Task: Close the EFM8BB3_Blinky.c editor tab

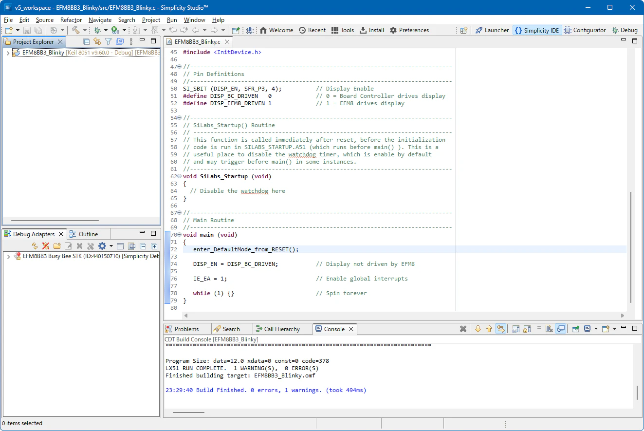Action: 226,42
